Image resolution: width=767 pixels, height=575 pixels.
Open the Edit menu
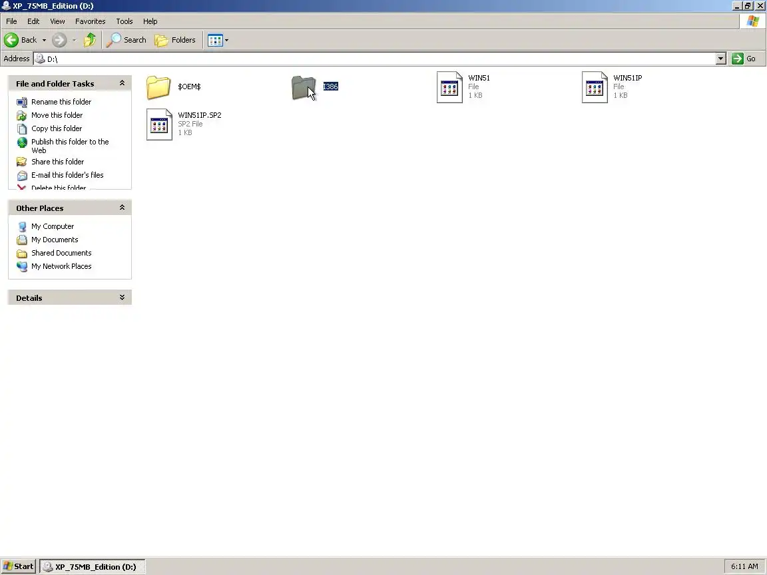click(x=33, y=21)
